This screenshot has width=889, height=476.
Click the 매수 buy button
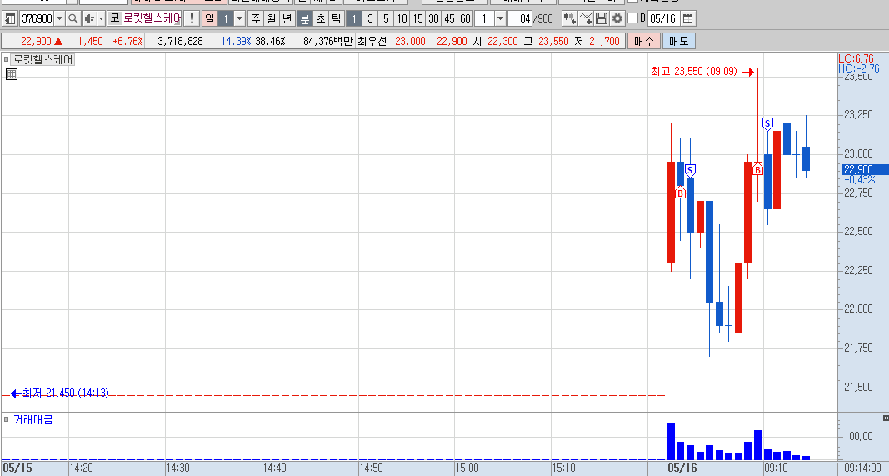coord(643,41)
